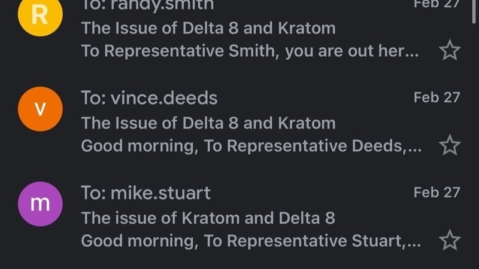Open randy.smith's 'The Issue of Delta 8 and Kratom' subject
The width and height of the screenshot is (479, 269).
point(208,28)
